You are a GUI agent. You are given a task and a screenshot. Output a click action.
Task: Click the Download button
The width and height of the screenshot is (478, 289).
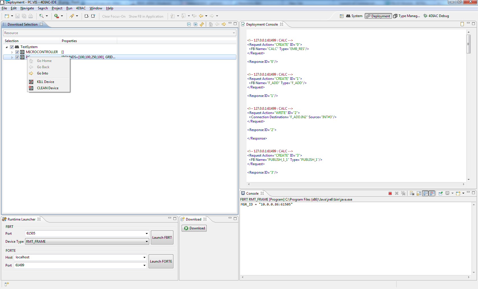[194, 228]
